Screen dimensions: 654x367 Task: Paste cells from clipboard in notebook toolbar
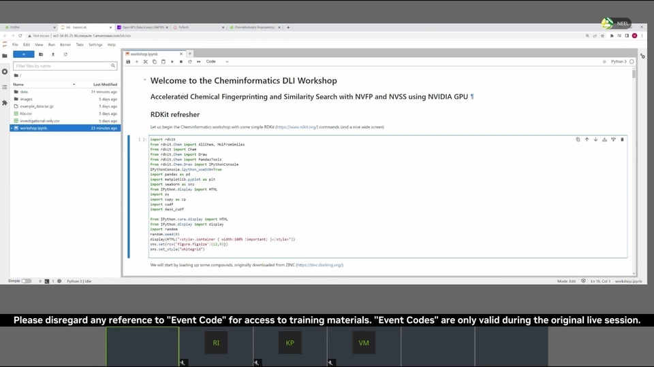coord(163,62)
